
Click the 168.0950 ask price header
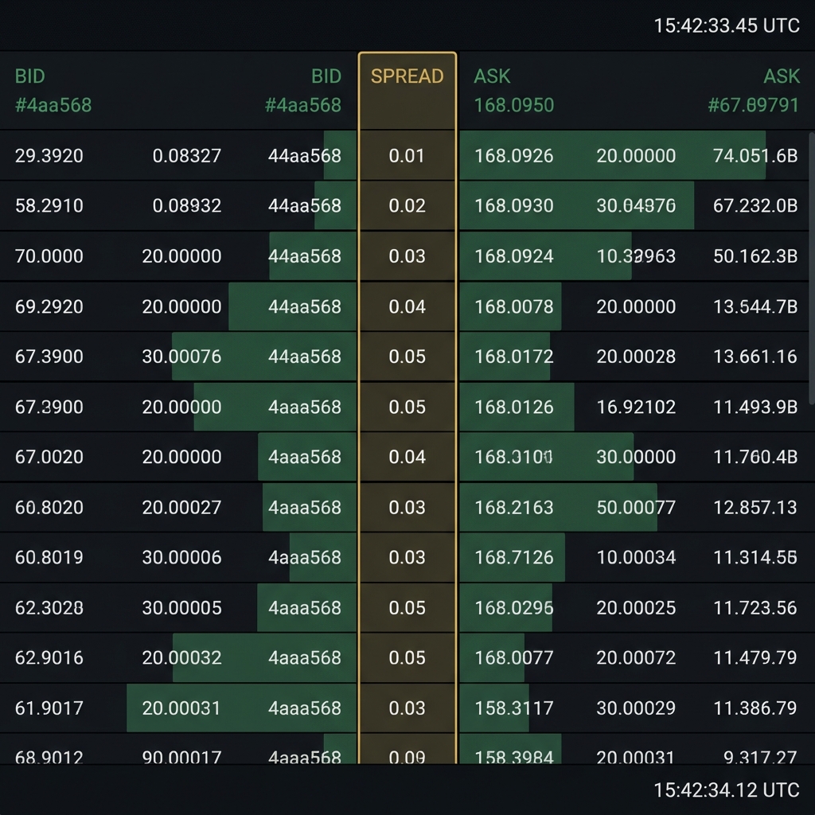tap(513, 104)
